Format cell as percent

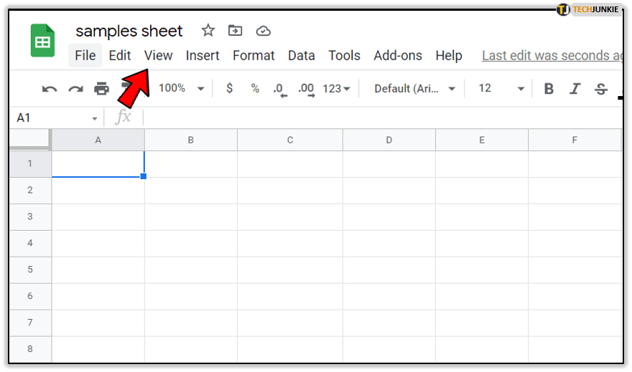pos(255,88)
